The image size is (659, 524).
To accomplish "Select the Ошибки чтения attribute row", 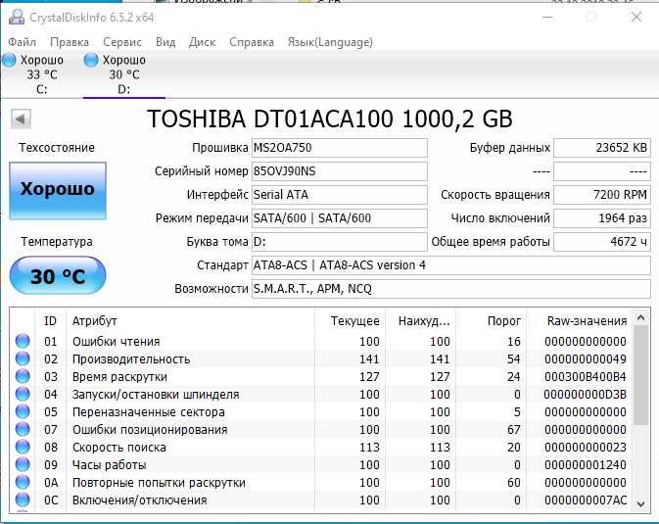I will coord(321,341).
